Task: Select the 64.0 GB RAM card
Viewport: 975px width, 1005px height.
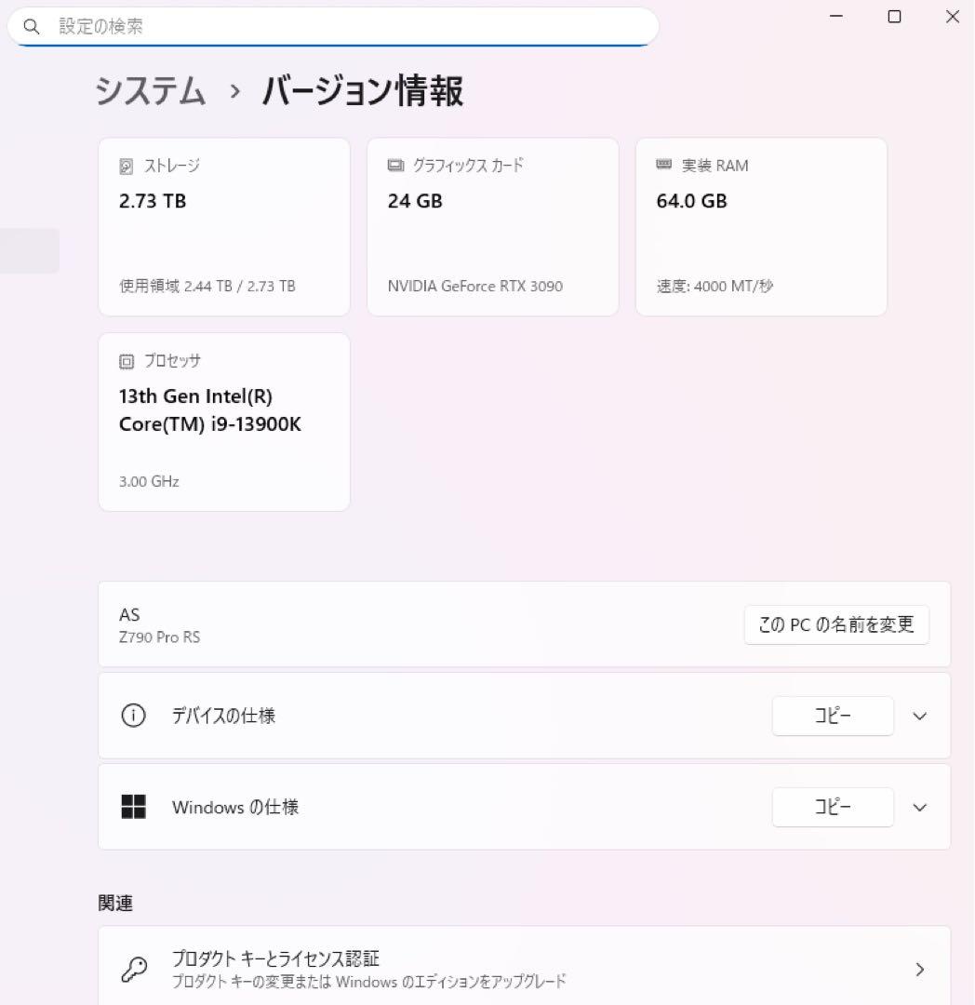Action: point(761,226)
